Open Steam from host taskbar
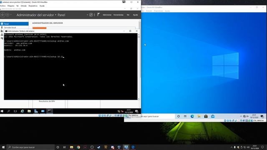Screen dimensions: 267x150 click(x=99, y=147)
